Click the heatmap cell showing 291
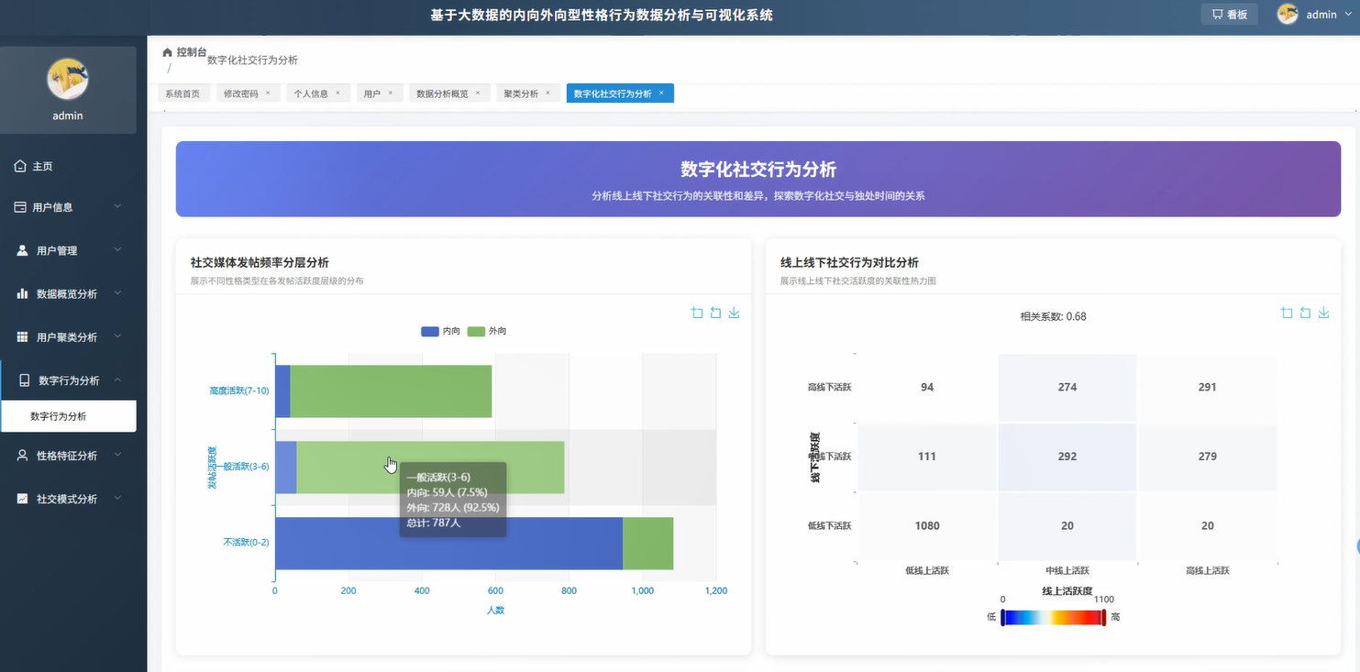Viewport: 1360px width, 672px height. pos(1208,387)
